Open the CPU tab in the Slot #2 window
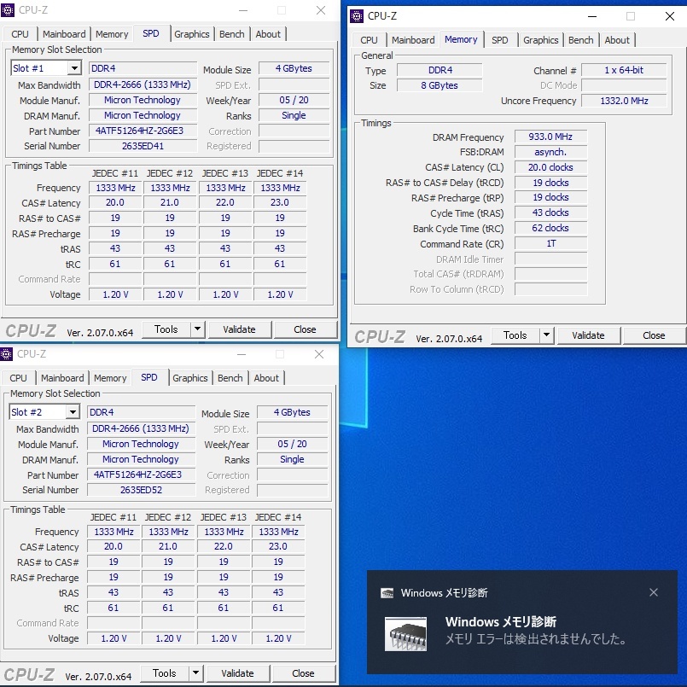687x687 pixels. pos(19,378)
